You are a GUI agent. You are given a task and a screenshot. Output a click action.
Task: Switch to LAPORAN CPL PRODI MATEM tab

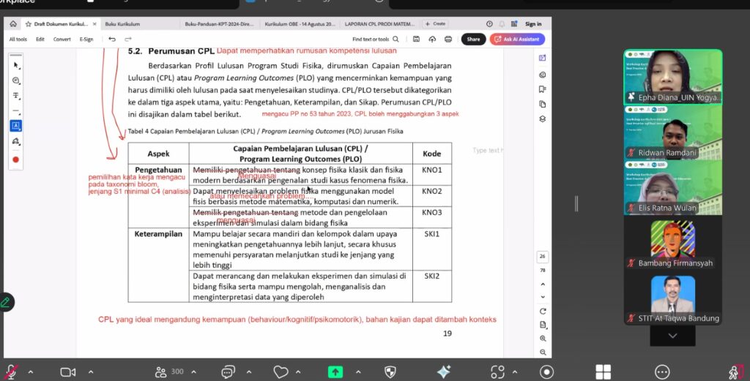[x=380, y=24]
